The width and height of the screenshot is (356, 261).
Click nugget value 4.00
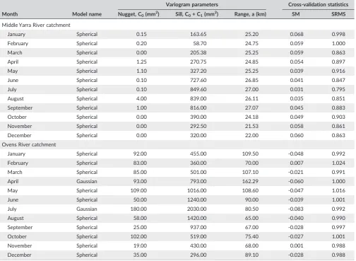[141, 98]
